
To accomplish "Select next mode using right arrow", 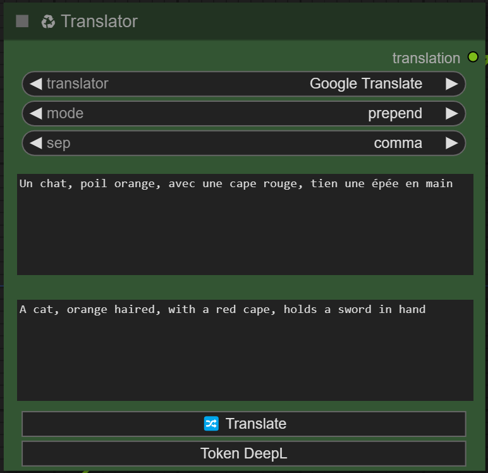I will (x=451, y=113).
